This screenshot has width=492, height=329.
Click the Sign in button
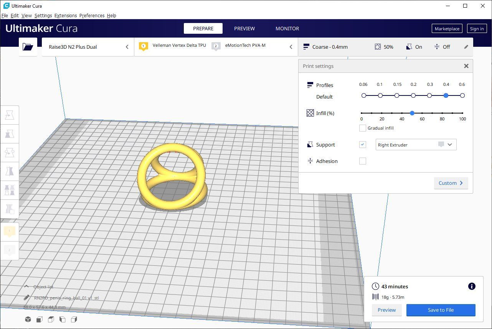click(x=477, y=29)
